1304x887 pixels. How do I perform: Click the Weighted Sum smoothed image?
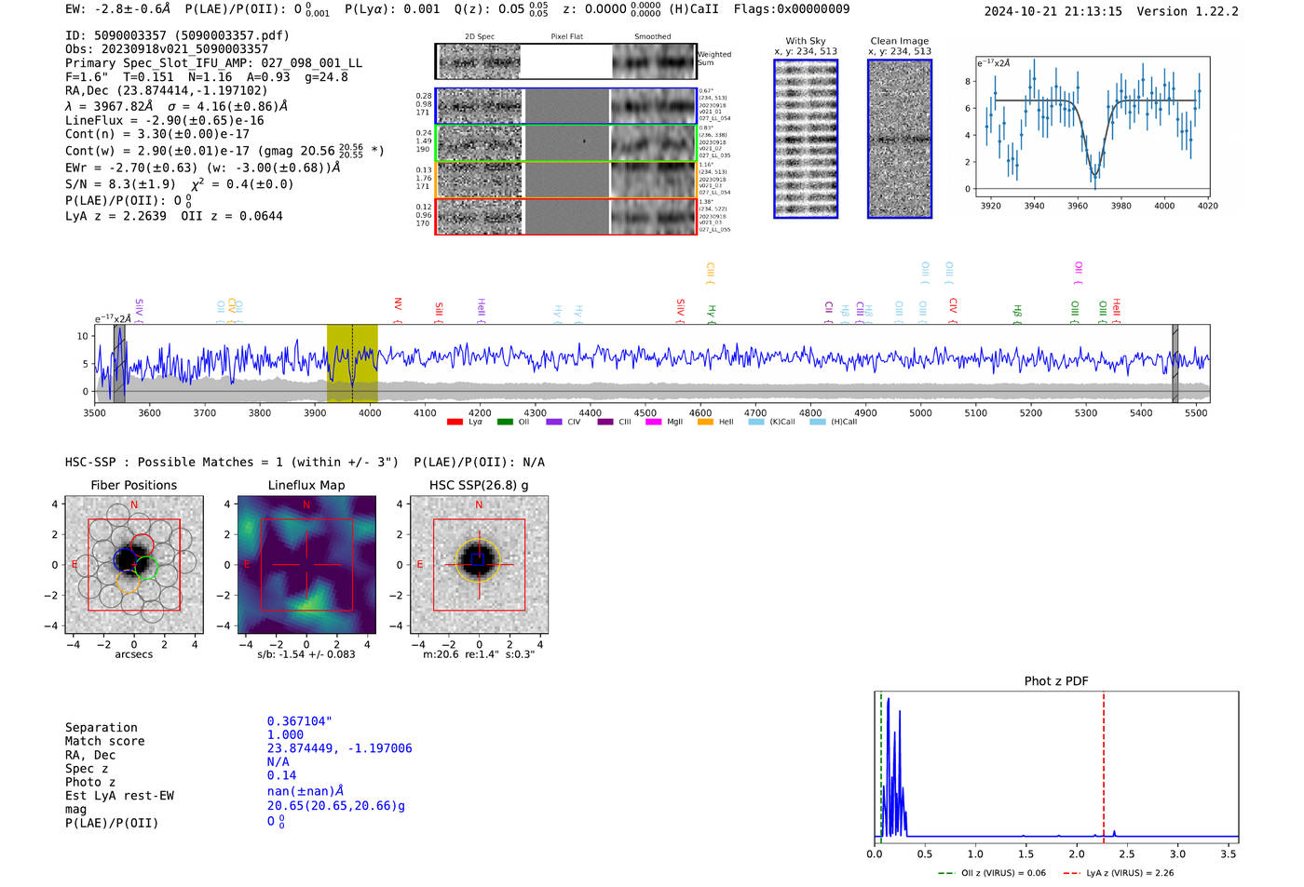coord(654,61)
